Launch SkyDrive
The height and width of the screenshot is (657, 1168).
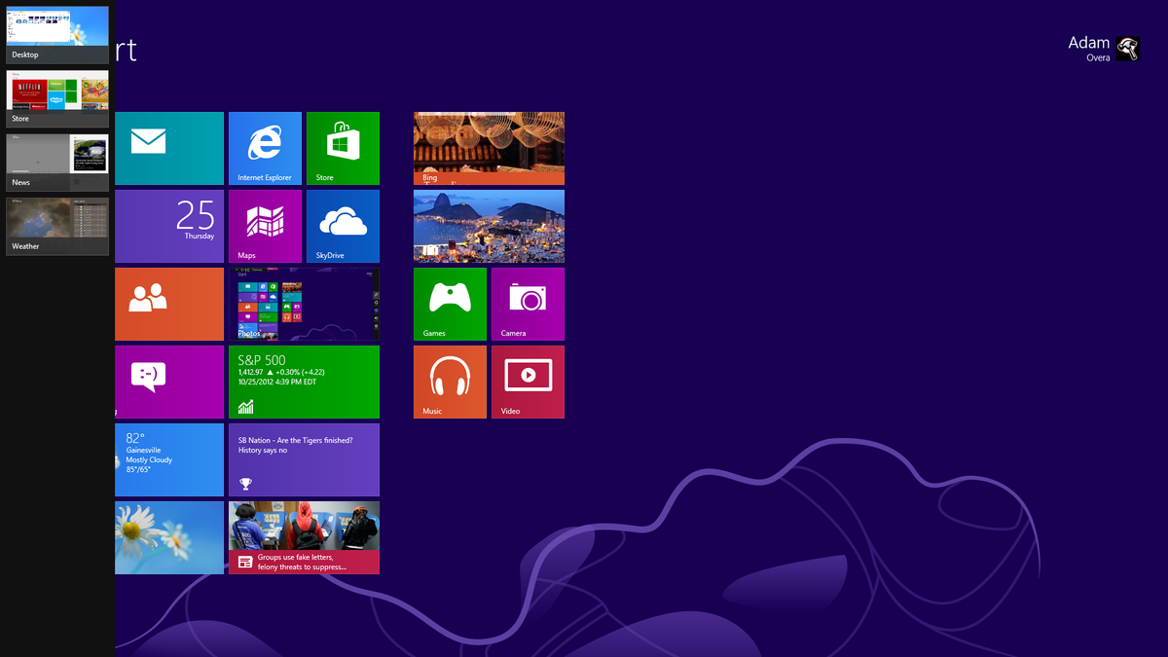click(x=343, y=226)
